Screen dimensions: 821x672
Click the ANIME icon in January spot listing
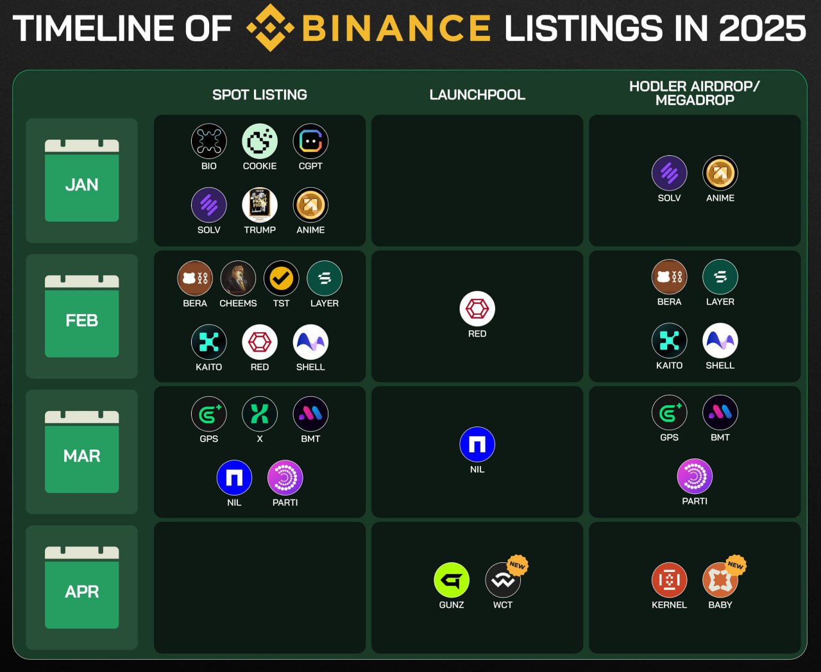click(310, 205)
